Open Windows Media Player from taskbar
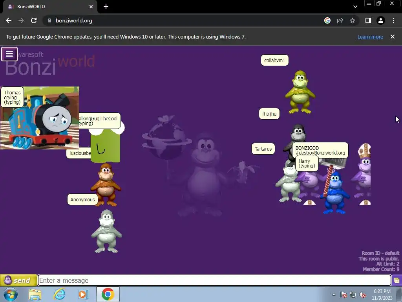 (83, 294)
